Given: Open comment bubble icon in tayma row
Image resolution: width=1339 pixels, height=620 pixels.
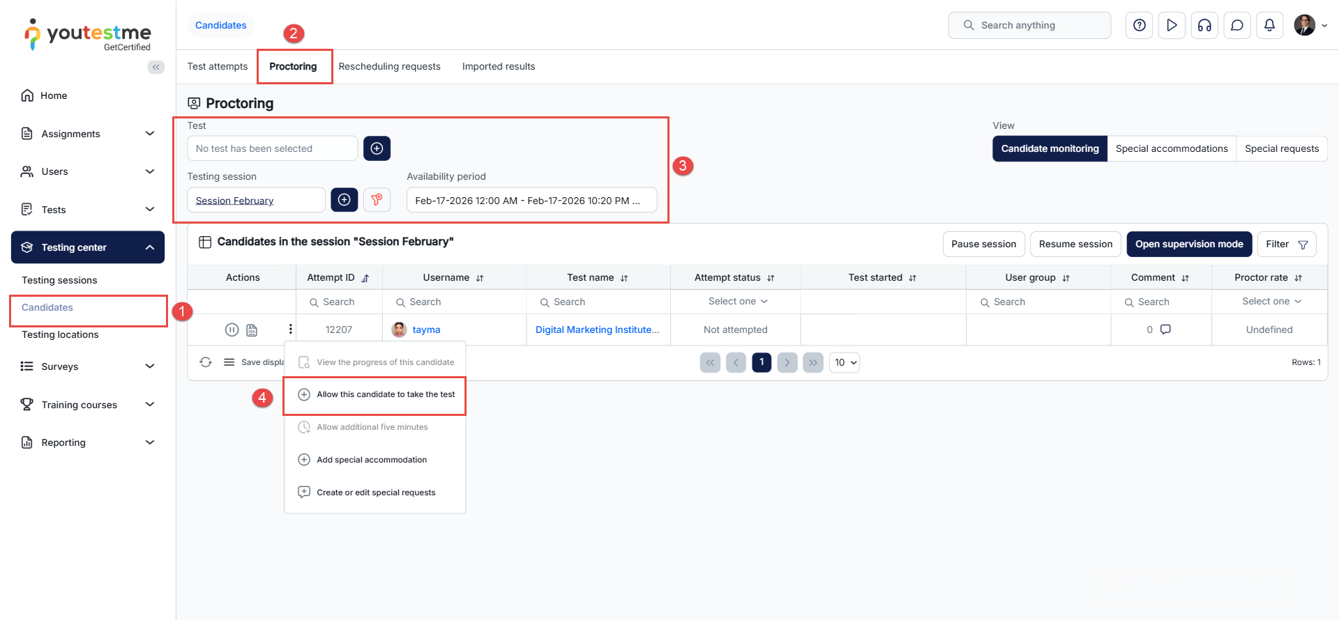Looking at the screenshot, I should (1165, 330).
